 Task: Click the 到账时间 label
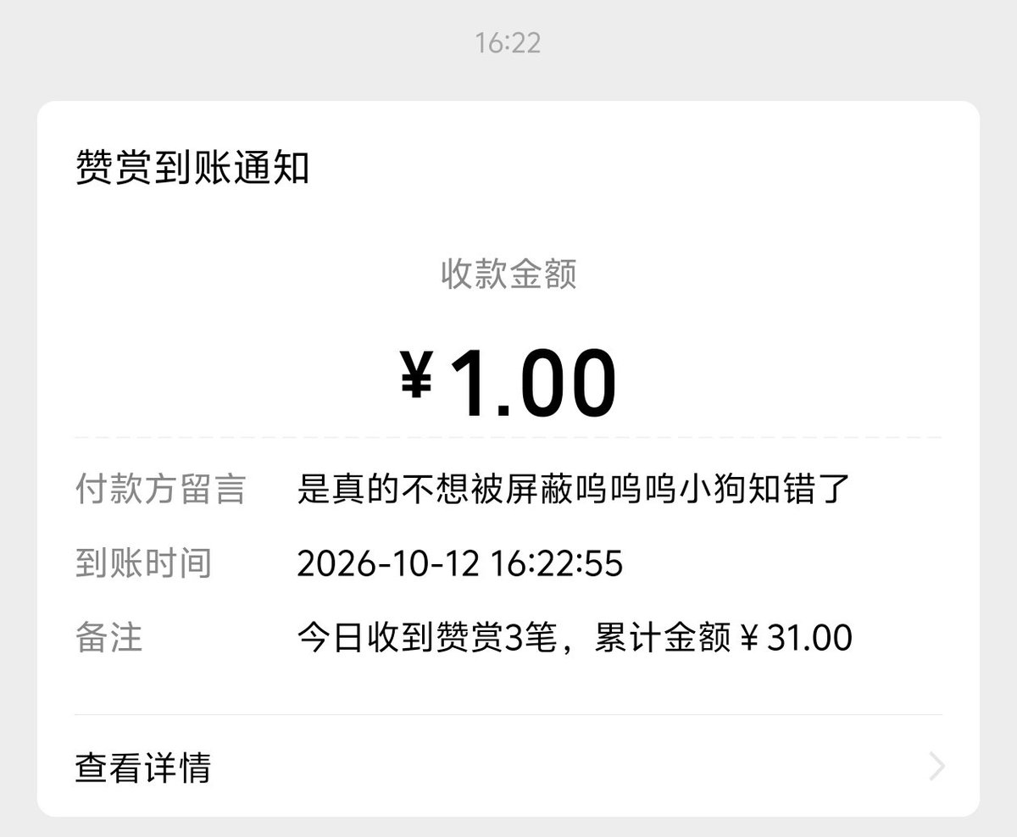coord(143,563)
